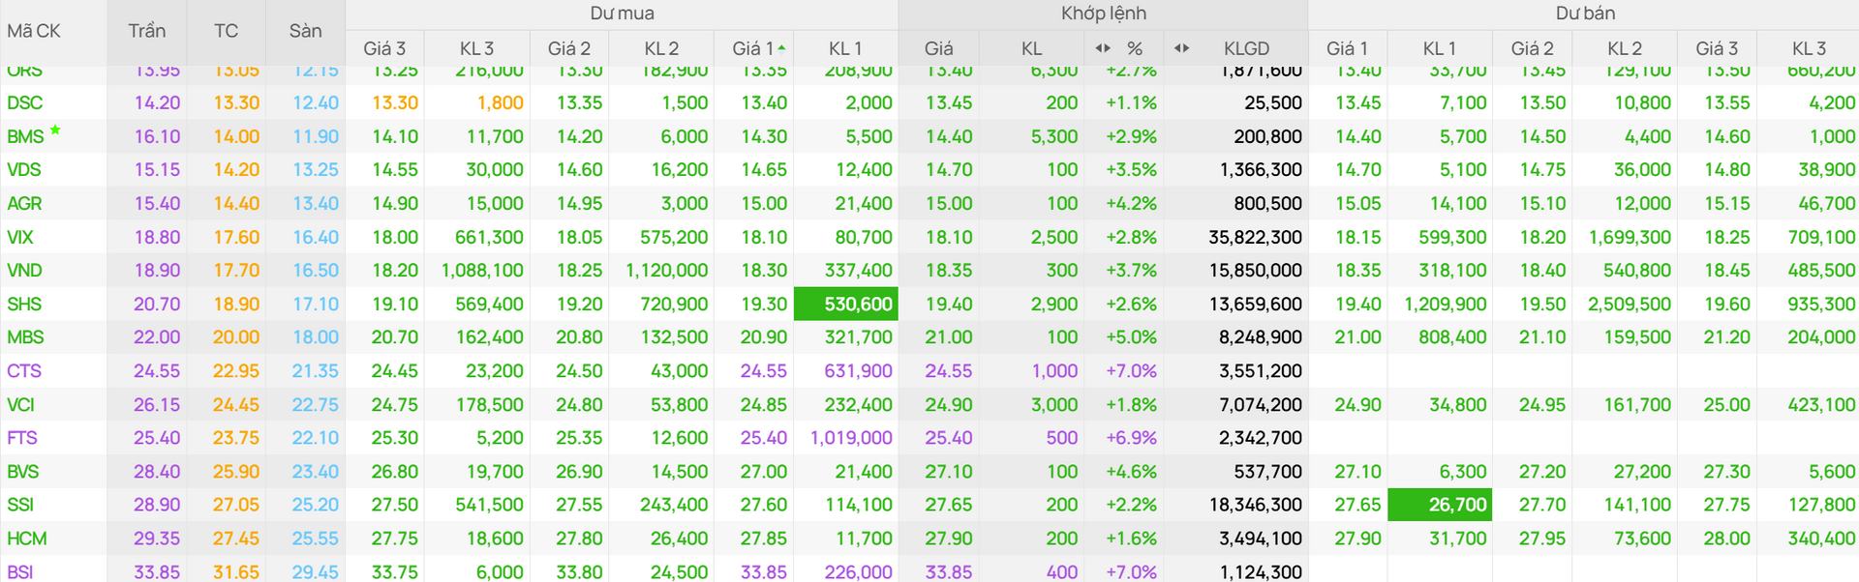This screenshot has height=582, width=1859.
Task: Click the 1,209,900 ask volume in SHS row
Action: pyautogui.click(x=1446, y=305)
